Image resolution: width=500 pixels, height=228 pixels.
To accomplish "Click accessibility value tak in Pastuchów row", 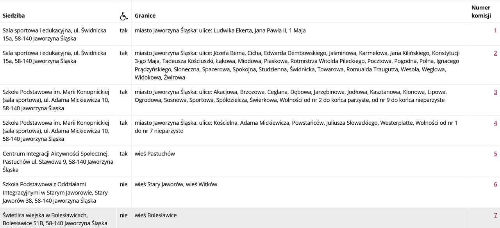I will (x=123, y=154).
